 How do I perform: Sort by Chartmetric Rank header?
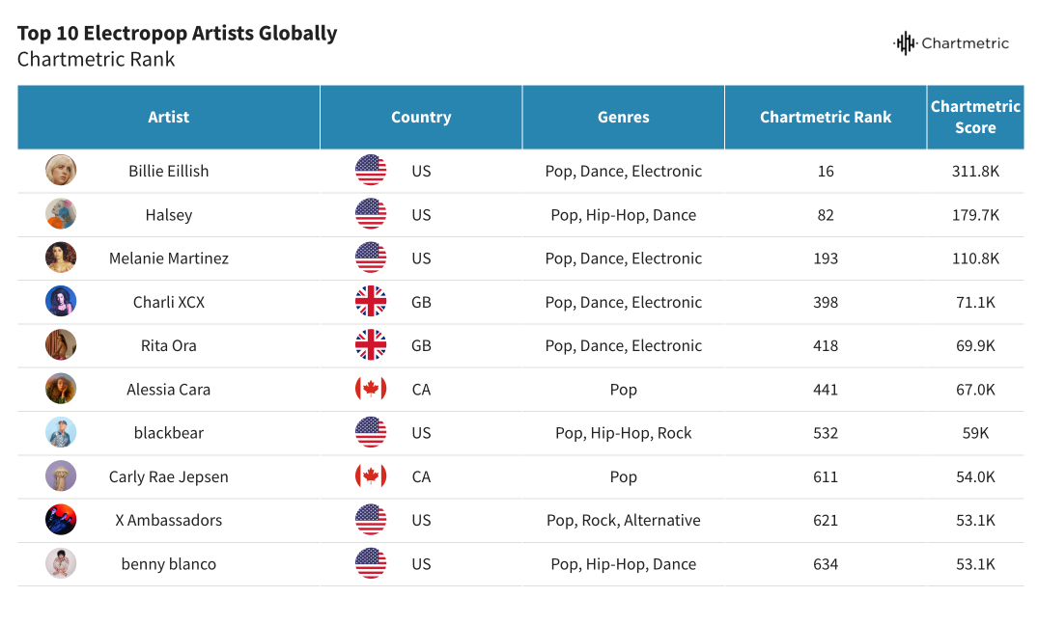pyautogui.click(x=826, y=118)
